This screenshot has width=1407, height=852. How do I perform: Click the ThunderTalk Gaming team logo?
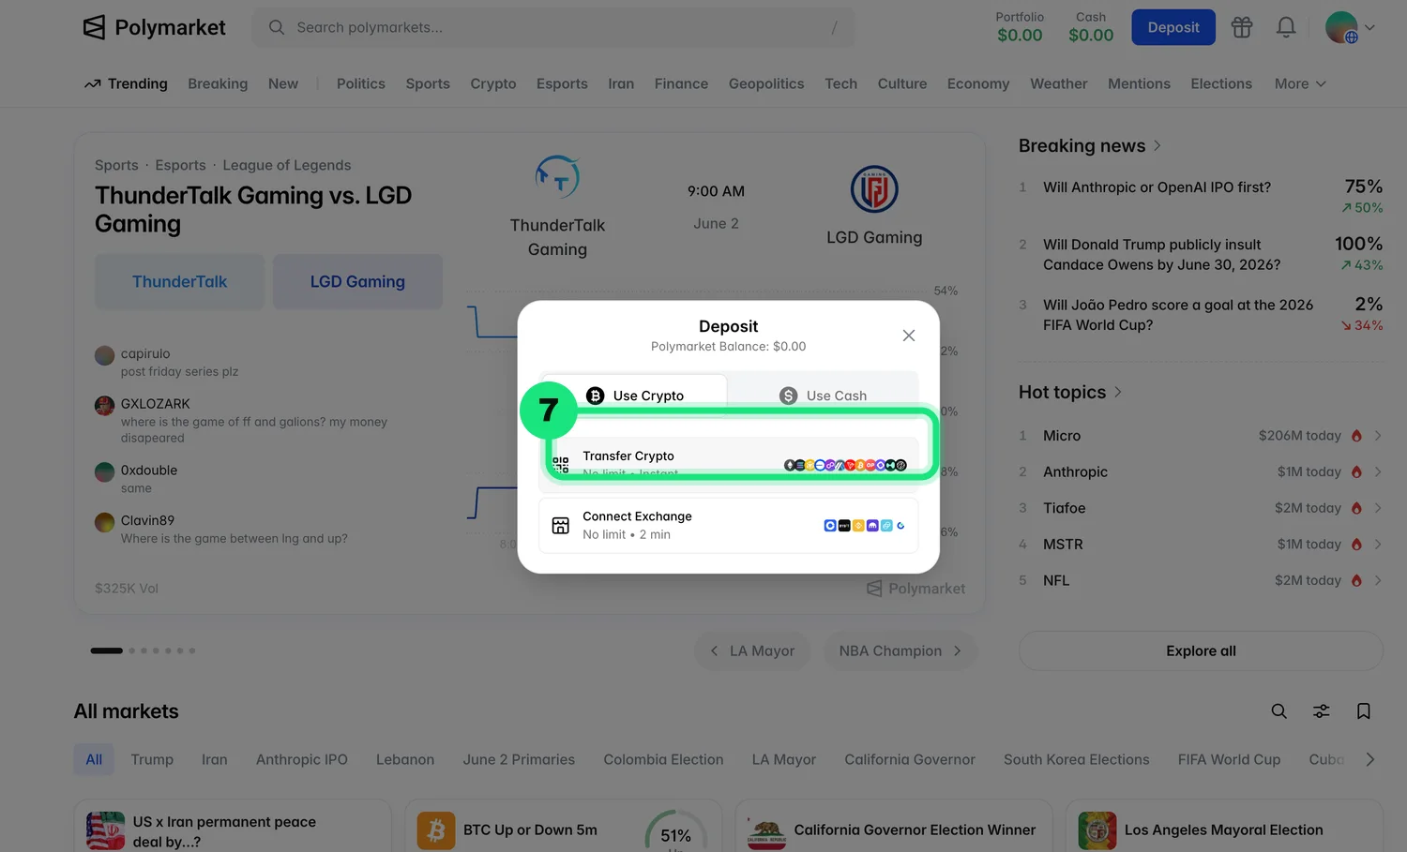coord(557,176)
